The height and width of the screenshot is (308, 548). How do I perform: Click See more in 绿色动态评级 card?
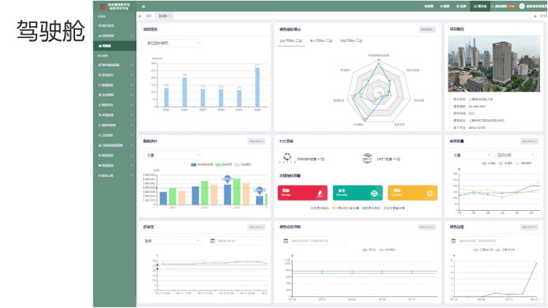click(x=427, y=227)
